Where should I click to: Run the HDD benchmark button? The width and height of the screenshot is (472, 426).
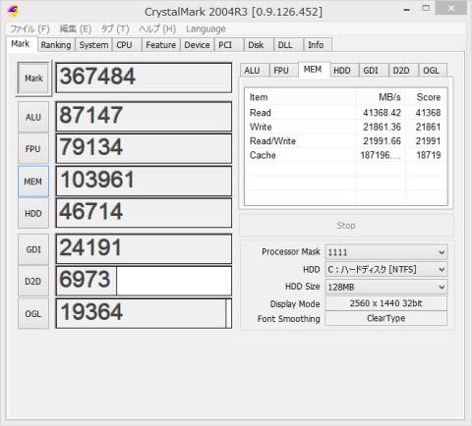(x=33, y=213)
